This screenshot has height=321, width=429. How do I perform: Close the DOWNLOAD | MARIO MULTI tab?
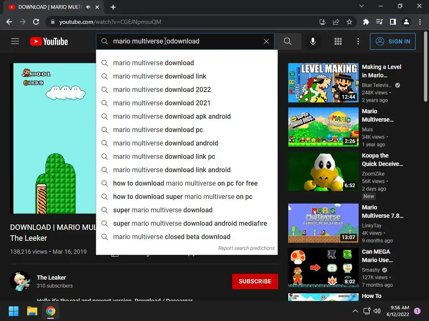tap(97, 7)
